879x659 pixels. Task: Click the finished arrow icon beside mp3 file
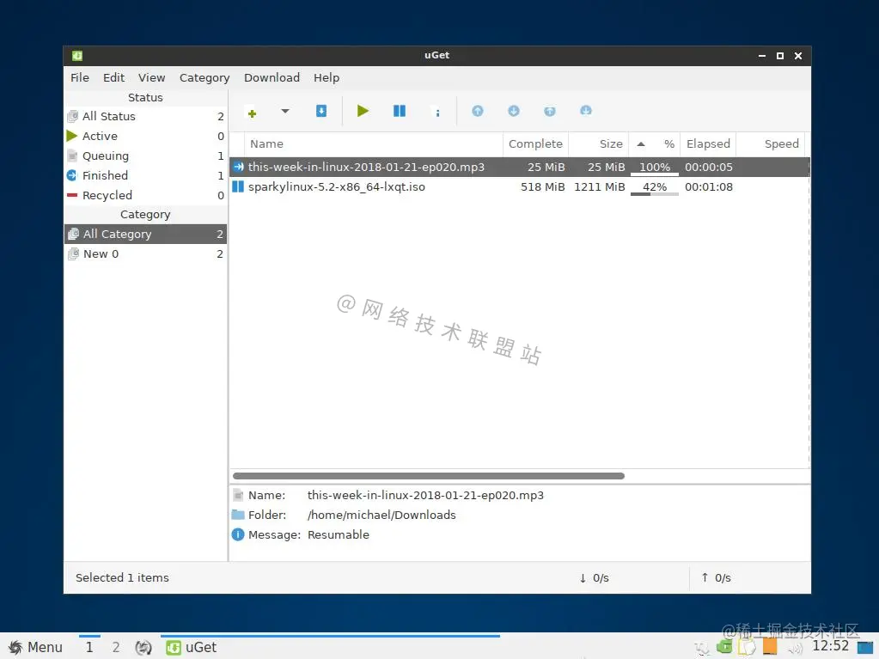click(238, 167)
